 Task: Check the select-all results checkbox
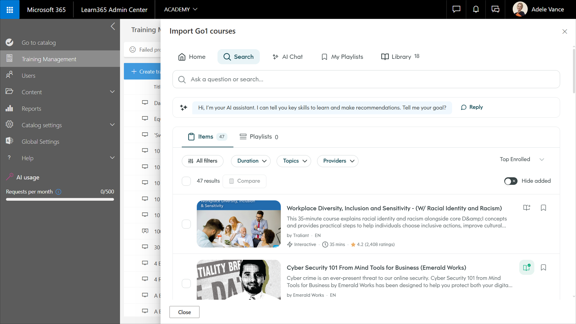pyautogui.click(x=186, y=181)
